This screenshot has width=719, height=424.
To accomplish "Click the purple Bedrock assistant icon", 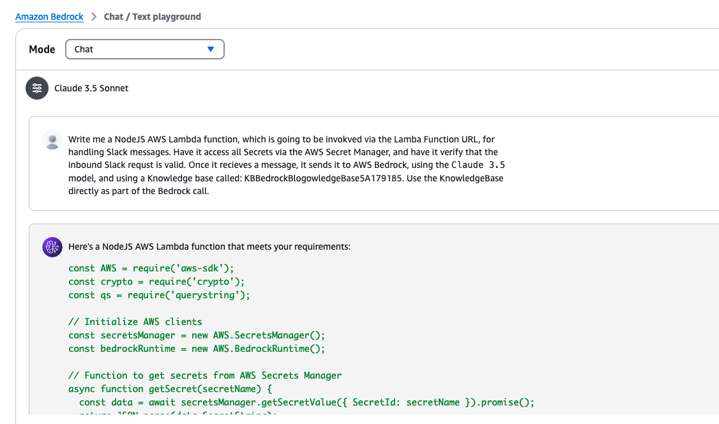I will [52, 247].
